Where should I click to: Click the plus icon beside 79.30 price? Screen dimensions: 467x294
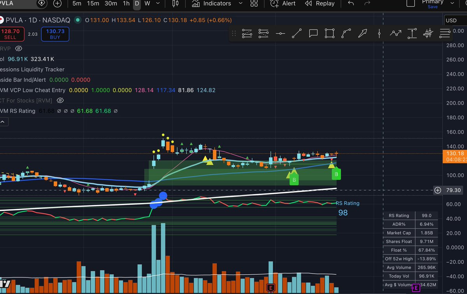pyautogui.click(x=438, y=190)
